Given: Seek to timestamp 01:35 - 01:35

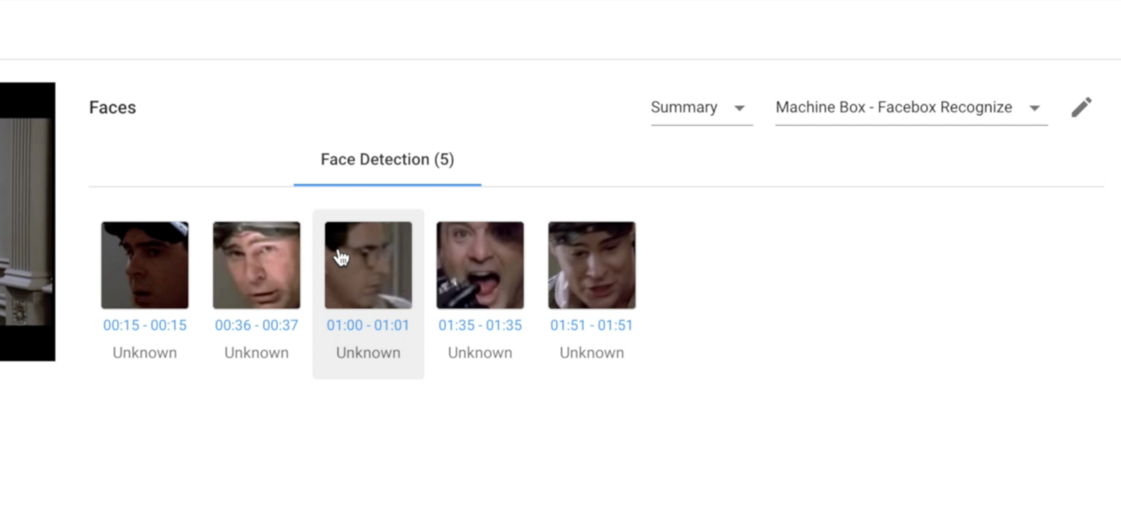Looking at the screenshot, I should [x=480, y=325].
